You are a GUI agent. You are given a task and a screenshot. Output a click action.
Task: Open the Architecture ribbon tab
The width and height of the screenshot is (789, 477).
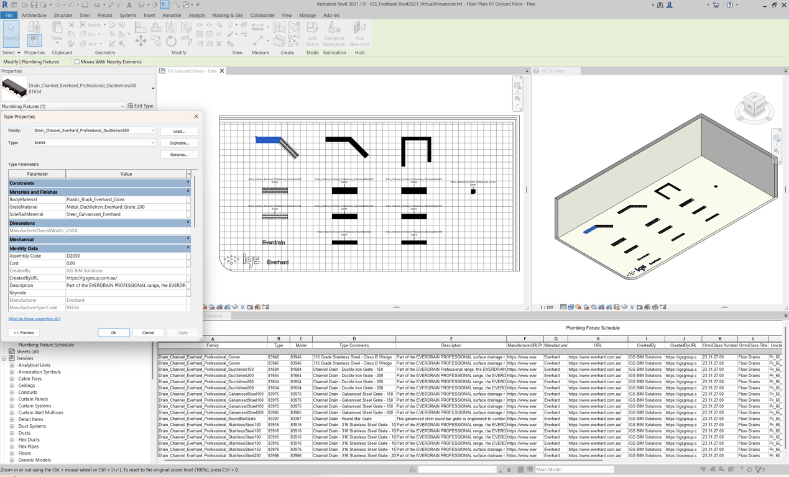coord(34,15)
